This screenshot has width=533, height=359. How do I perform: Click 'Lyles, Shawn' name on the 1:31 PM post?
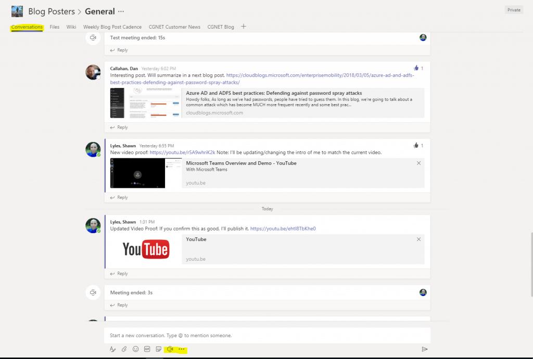click(123, 222)
